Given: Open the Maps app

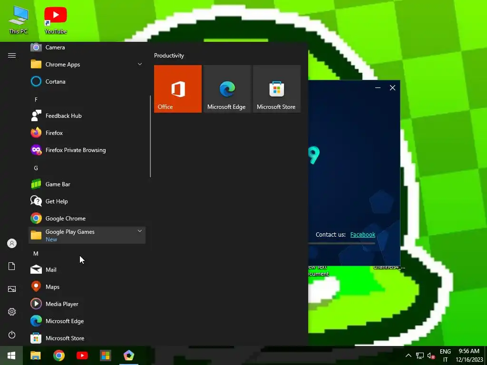Looking at the screenshot, I should [87, 287].
